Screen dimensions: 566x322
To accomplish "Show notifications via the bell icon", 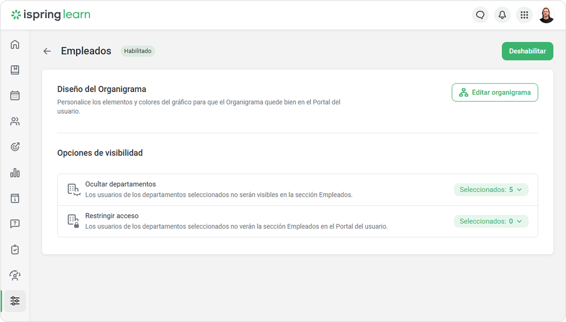I will [x=502, y=15].
